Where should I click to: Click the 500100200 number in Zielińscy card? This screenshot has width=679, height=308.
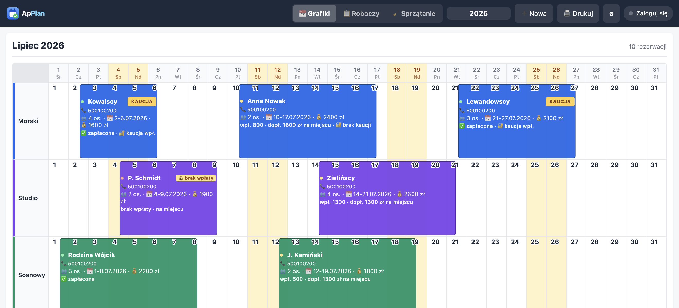coord(341,187)
